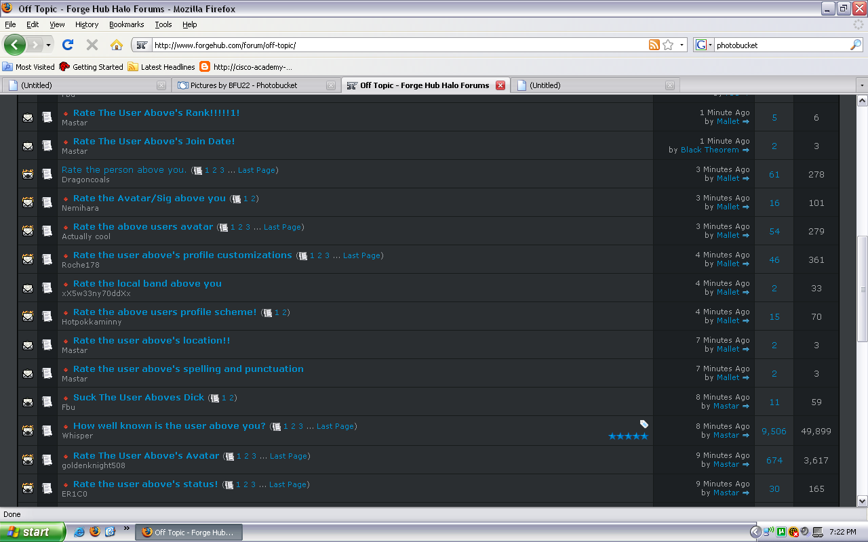Click the tag icon on How well known thread
The height and width of the screenshot is (542, 868).
click(x=644, y=424)
